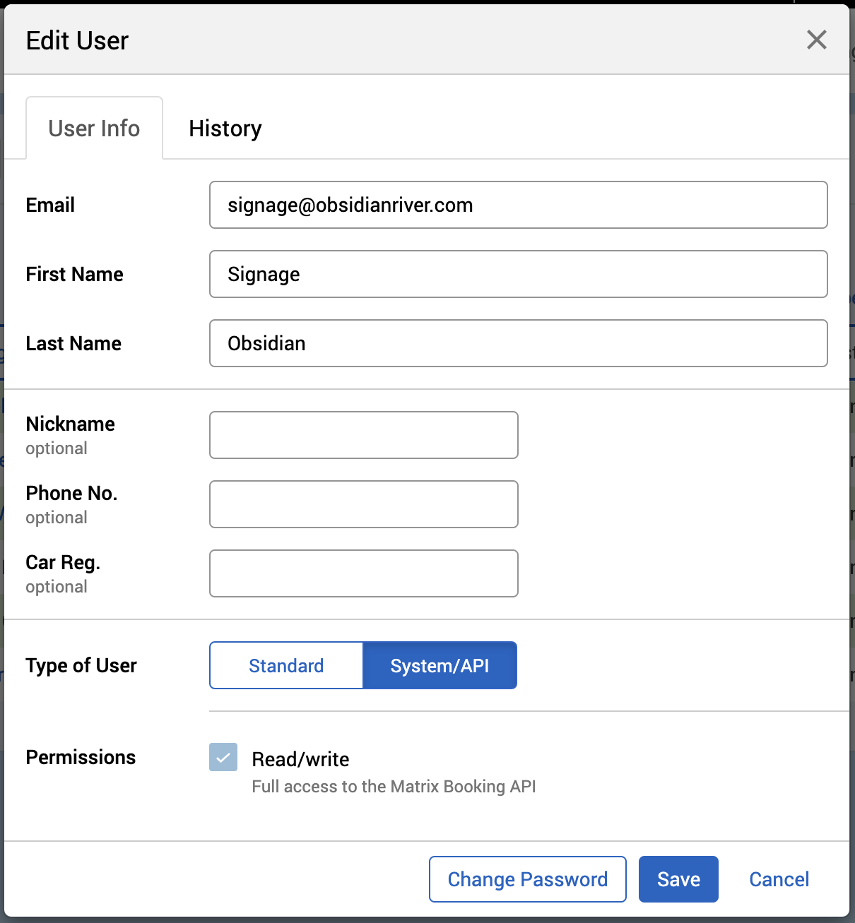This screenshot has height=923, width=855.
Task: Click the Email input field
Action: click(x=518, y=205)
